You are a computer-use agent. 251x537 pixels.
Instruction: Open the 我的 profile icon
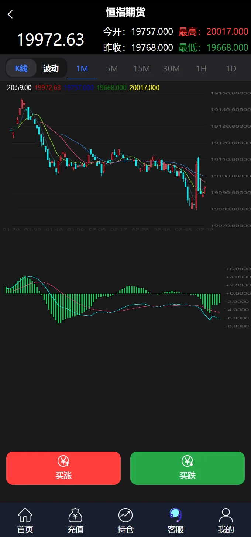226,515
